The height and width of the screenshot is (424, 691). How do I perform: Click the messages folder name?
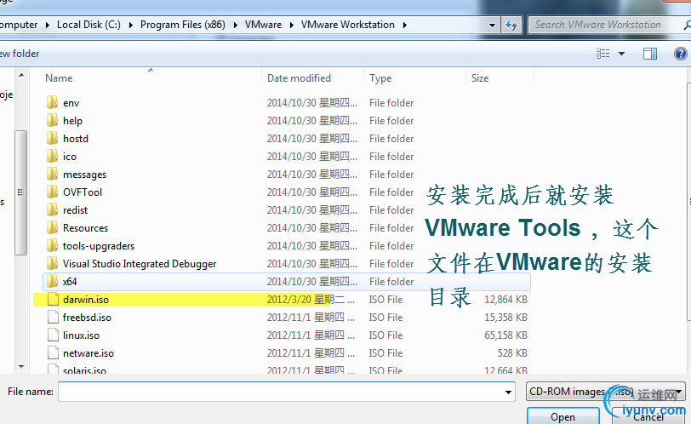click(x=84, y=175)
